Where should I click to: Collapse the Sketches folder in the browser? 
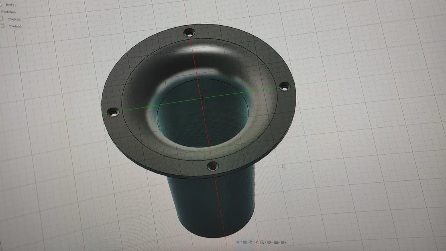coord(1,12)
